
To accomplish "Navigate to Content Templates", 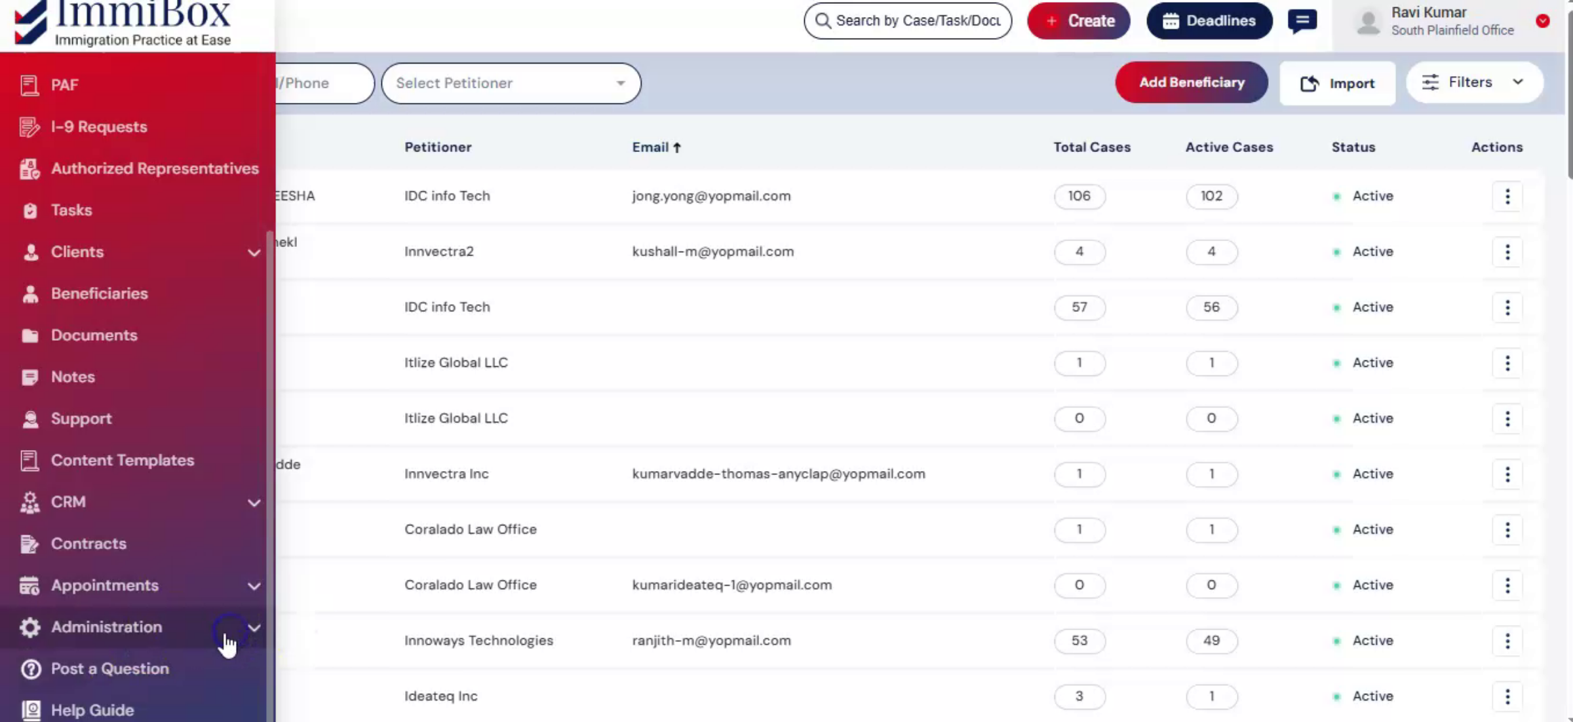I will pos(123,461).
